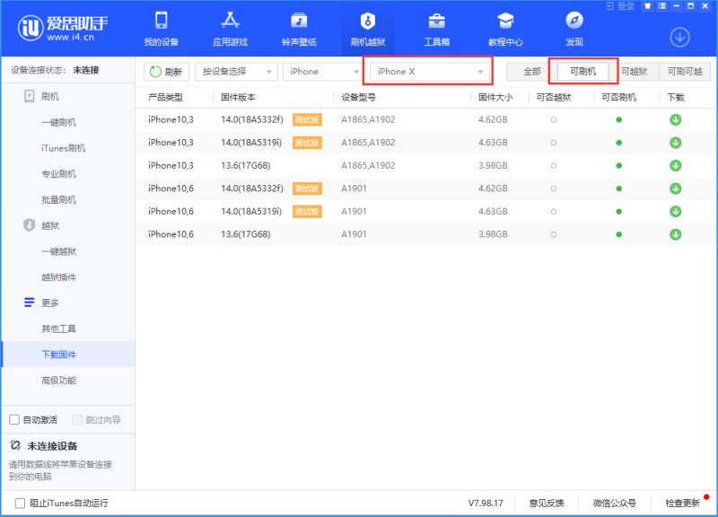Select the 可刷可越 filter tab
This screenshot has height=517, width=718.
coord(685,72)
